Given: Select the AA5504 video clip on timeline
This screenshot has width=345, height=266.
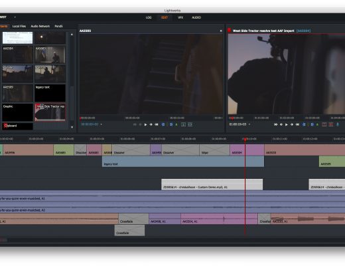Looking at the screenshot, I should pos(247,150).
